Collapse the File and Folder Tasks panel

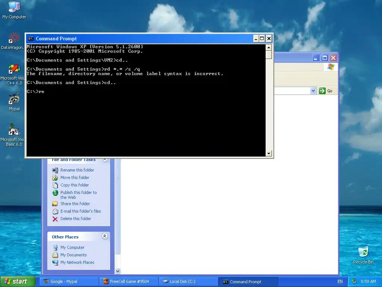pyautogui.click(x=104, y=159)
